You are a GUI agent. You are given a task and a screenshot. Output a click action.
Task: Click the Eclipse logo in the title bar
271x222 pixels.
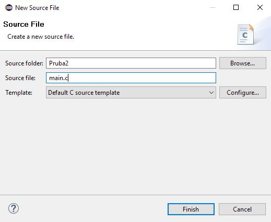coord(9,8)
